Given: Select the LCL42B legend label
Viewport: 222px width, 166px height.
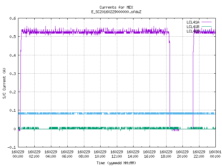Looking at the screenshot, I should (193, 31).
